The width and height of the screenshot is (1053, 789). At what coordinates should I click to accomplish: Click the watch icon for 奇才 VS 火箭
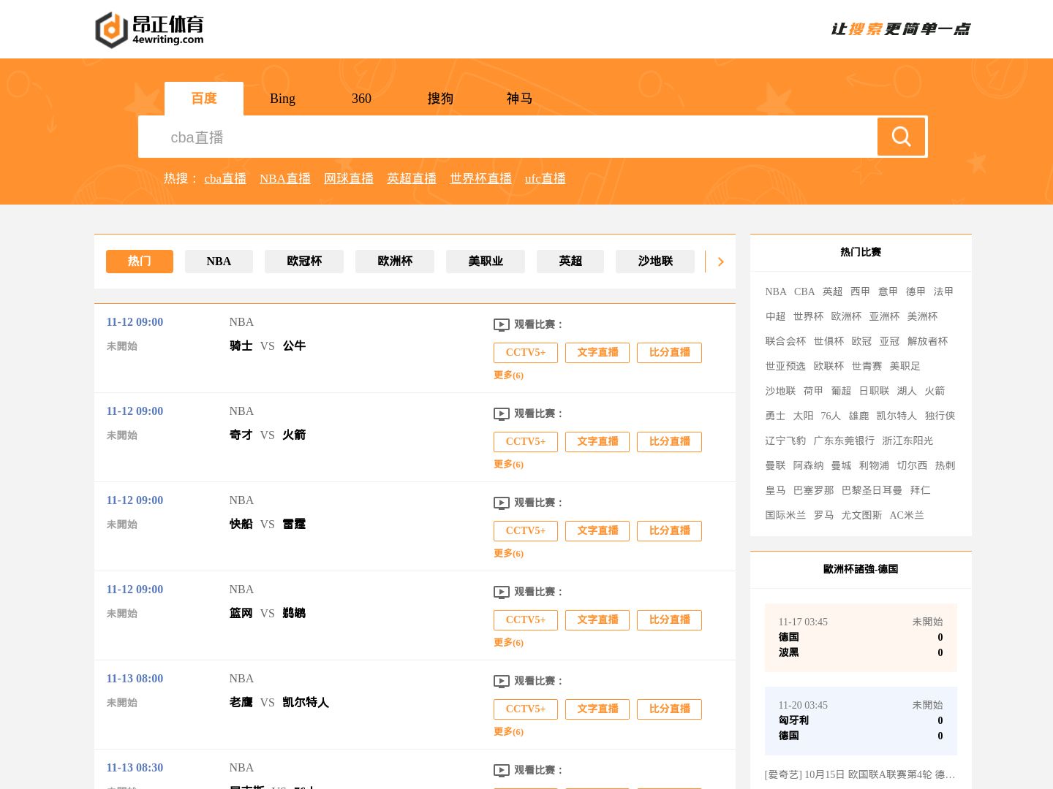[x=502, y=413]
